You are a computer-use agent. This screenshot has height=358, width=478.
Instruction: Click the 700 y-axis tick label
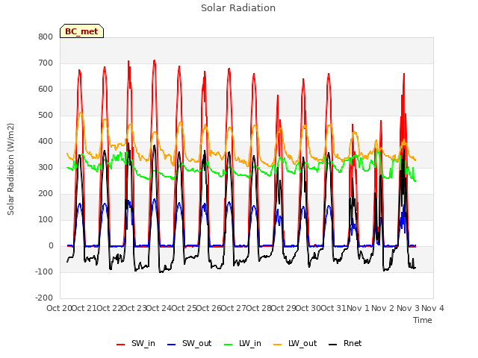46,63
